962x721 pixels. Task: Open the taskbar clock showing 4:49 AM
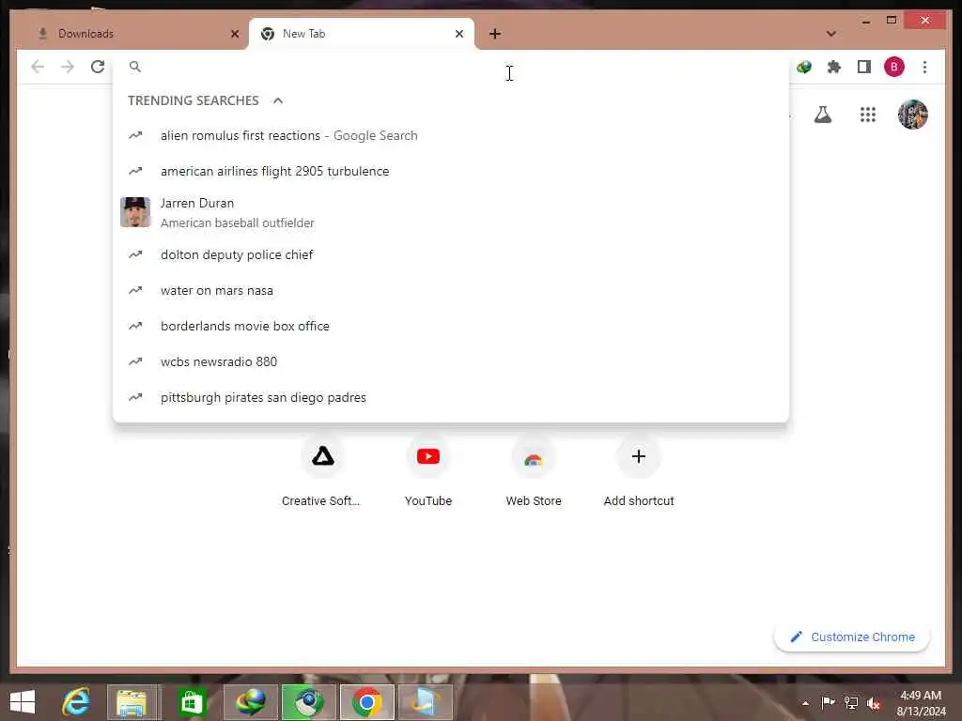[x=921, y=703]
